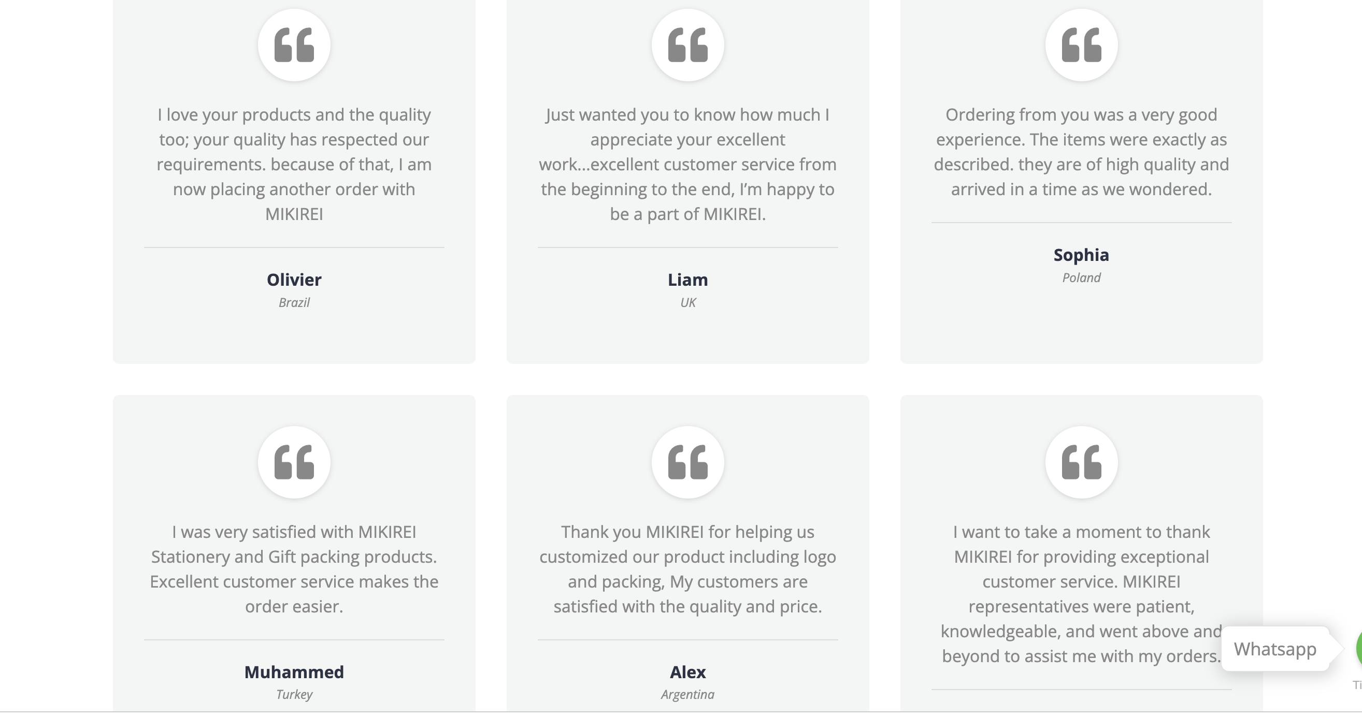Open the green WhatsApp chat icon
Screen dimensions: 1362x717
coord(1359,649)
